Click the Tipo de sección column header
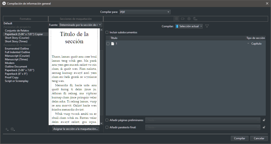The image size is (271, 144). tap(255, 38)
